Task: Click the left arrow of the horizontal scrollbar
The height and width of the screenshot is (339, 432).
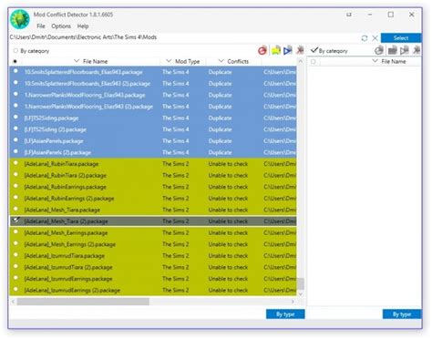Action: (x=13, y=302)
